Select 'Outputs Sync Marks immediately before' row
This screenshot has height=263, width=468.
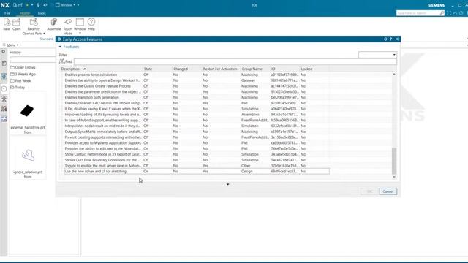point(197,131)
